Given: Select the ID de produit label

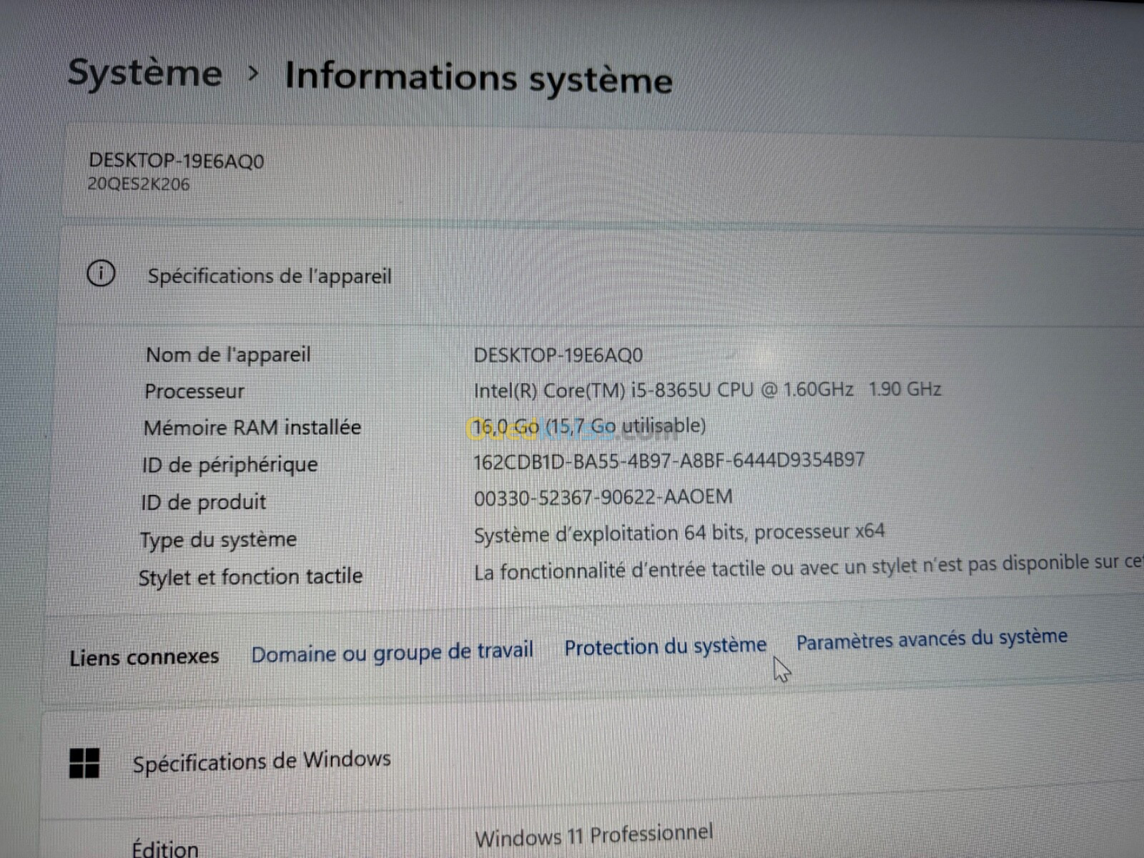Looking at the screenshot, I should point(204,502).
